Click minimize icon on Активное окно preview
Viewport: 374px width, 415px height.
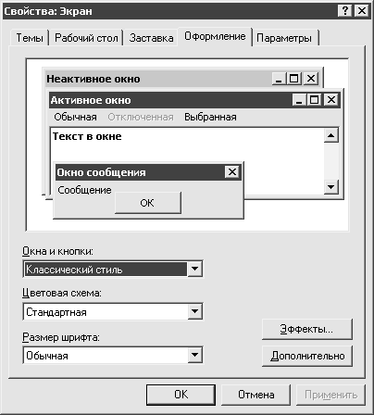click(x=299, y=100)
